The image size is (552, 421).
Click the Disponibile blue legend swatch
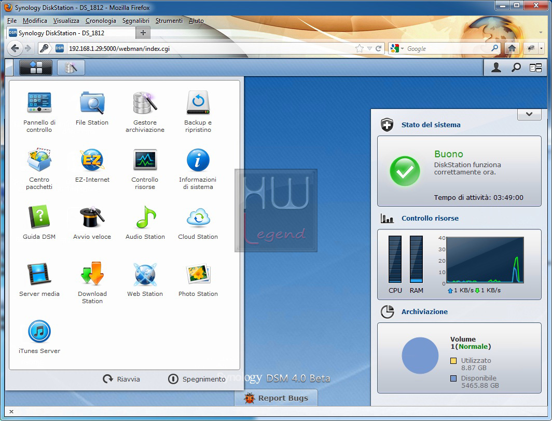[453, 378]
